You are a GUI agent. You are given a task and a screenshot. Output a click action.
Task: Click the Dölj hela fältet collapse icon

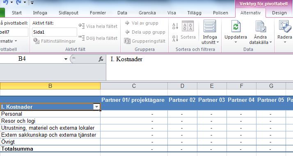pos(82,38)
